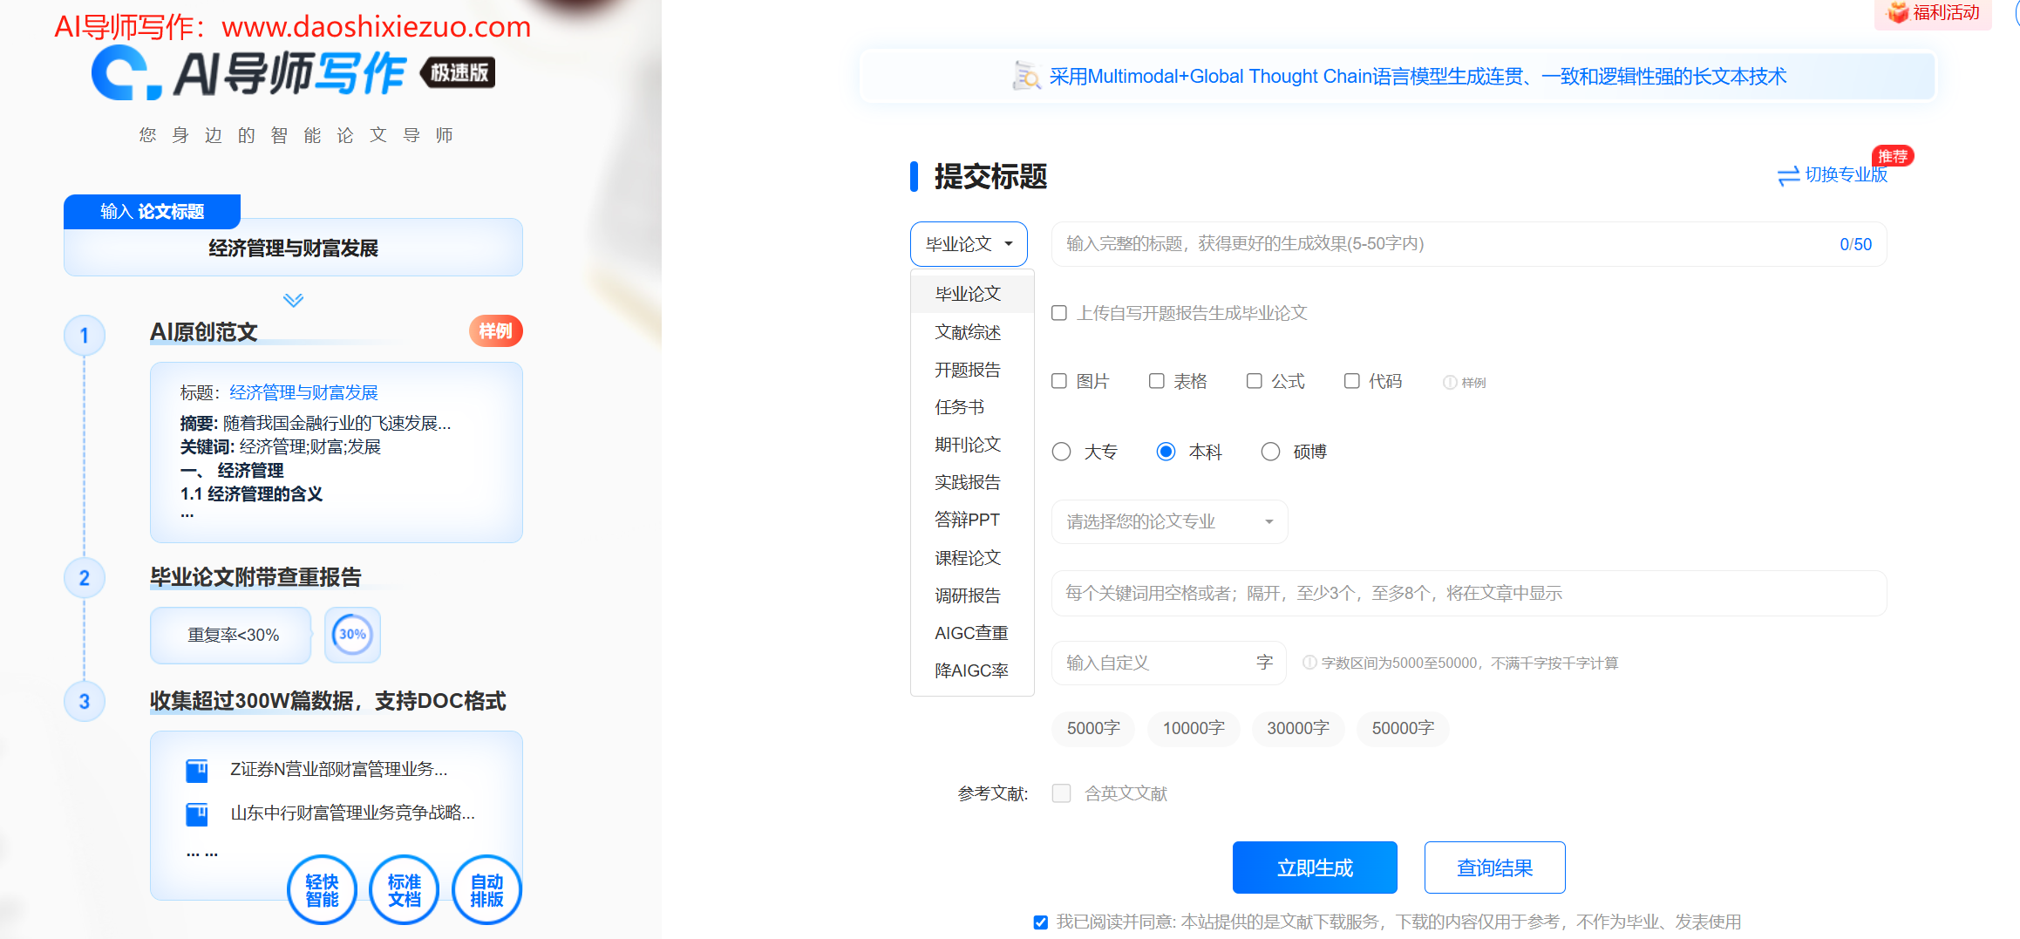
Task: Click the book icon beside 山东中行财富管理业务竞争战略
Action: (x=197, y=814)
